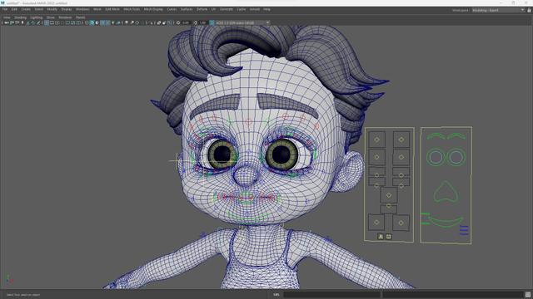Open the Deform menu

(x=202, y=9)
